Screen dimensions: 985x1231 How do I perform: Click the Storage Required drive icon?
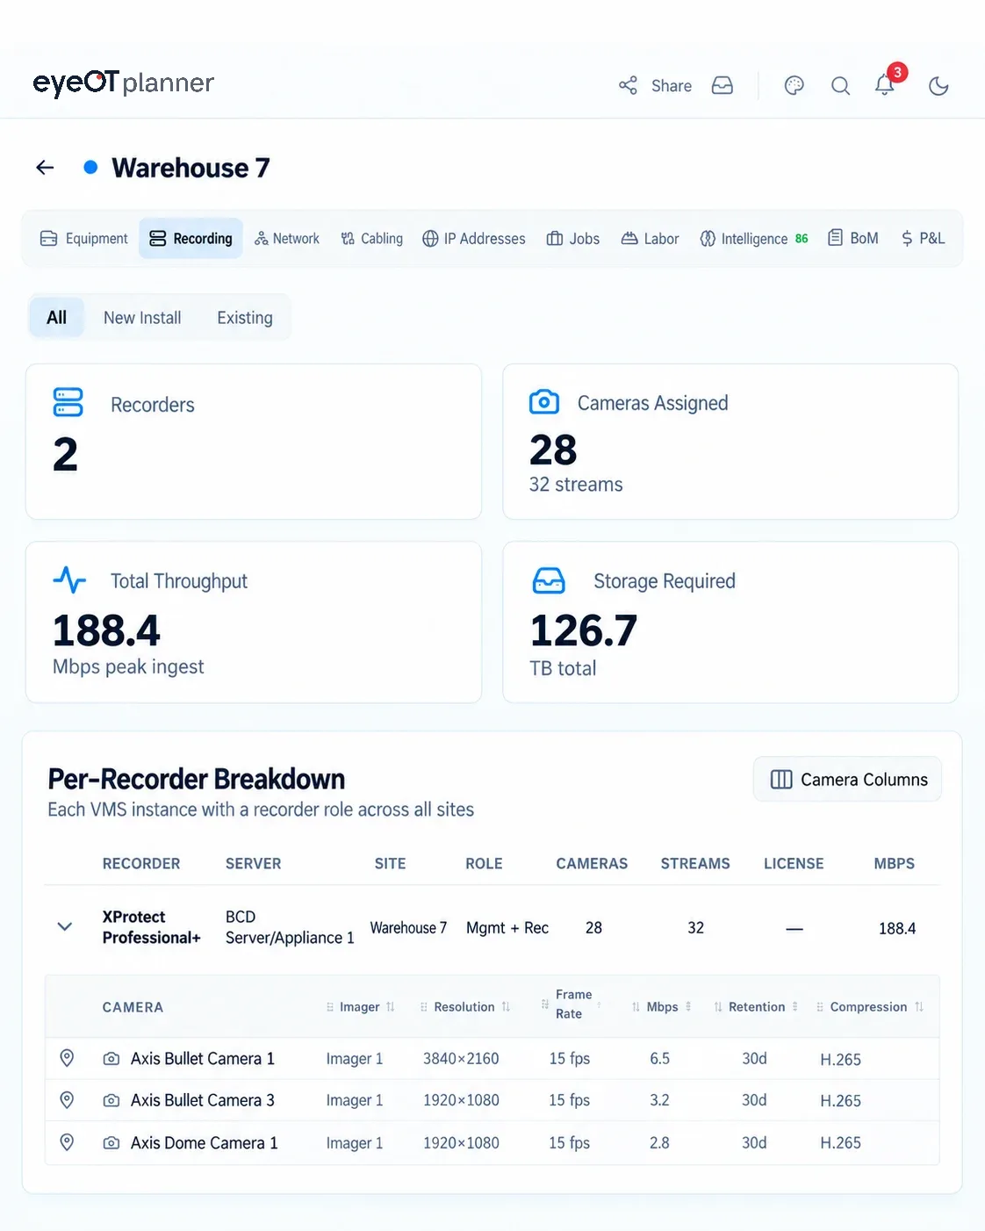549,580
